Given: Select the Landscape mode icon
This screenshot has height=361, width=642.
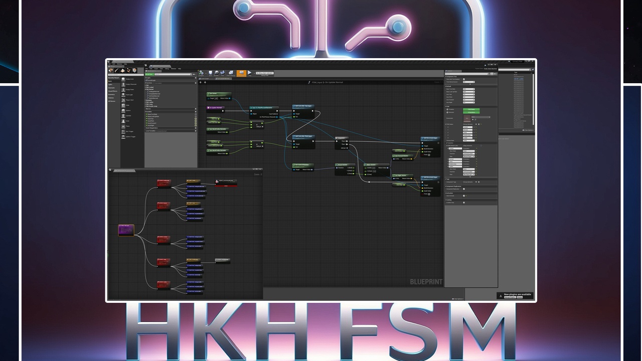Looking at the screenshot, I should [x=122, y=70].
